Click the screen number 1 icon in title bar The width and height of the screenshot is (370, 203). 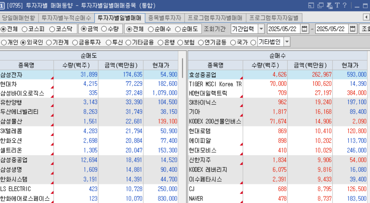point(2,6)
